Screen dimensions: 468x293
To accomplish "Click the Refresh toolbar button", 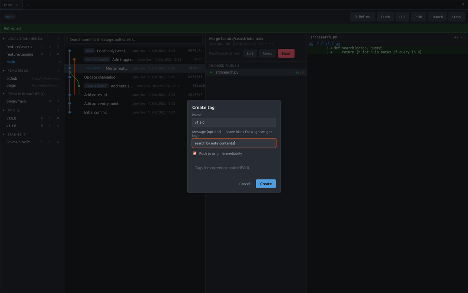I will pyautogui.click(x=363, y=17).
